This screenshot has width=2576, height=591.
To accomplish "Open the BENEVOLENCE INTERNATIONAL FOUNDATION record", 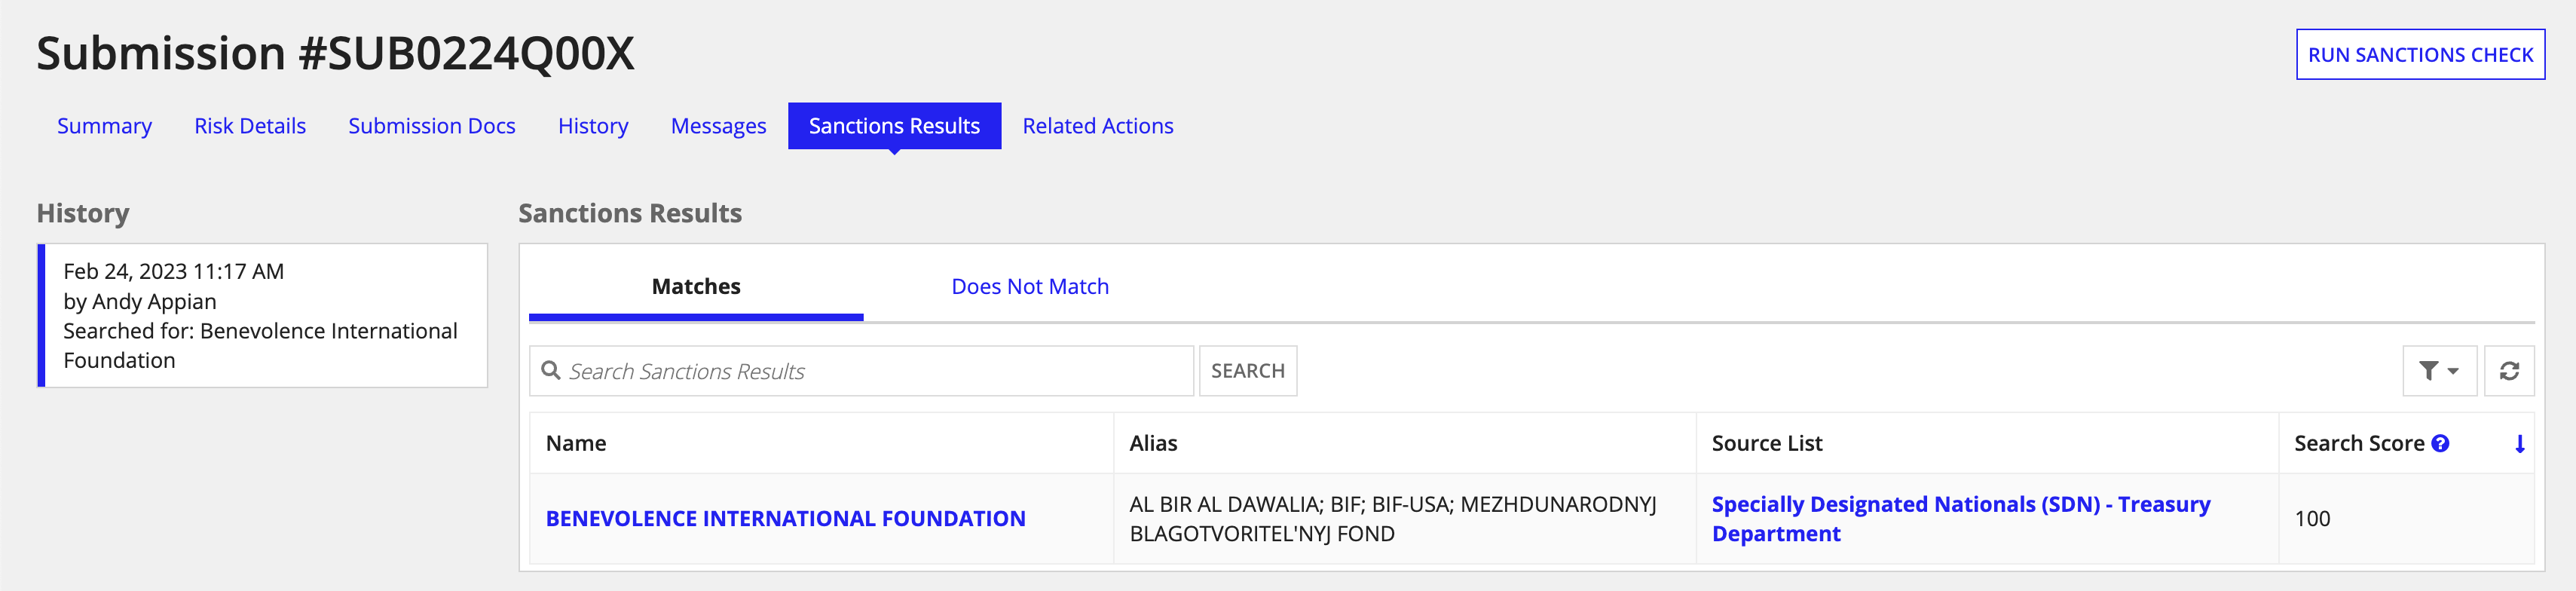I will (x=786, y=518).
